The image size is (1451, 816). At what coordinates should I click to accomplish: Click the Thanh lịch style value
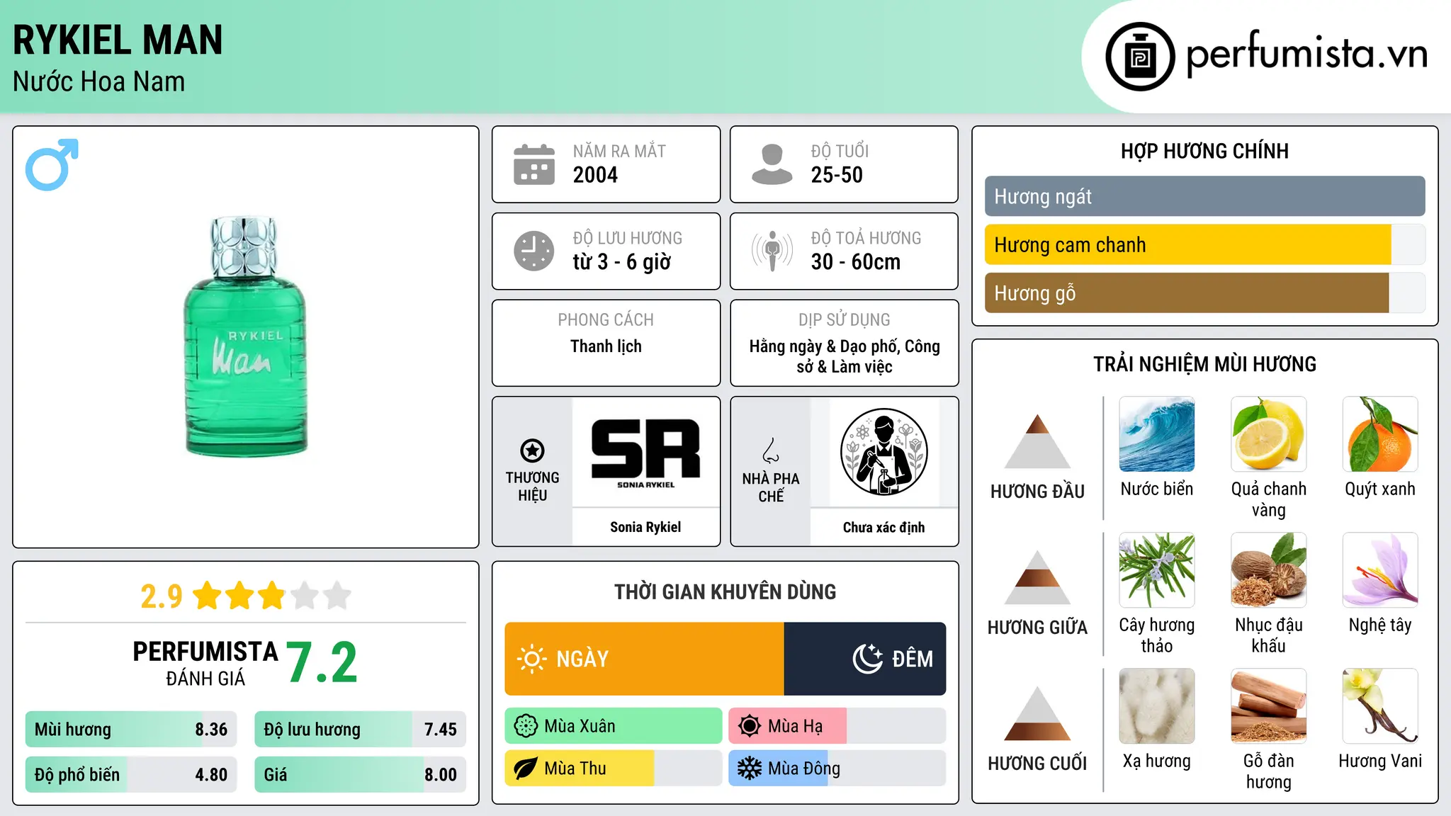tap(606, 346)
